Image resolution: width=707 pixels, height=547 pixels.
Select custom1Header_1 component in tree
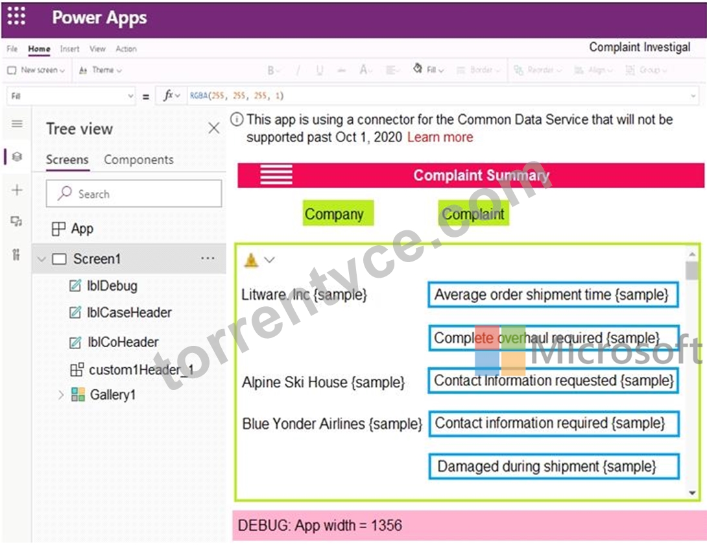coord(132,371)
